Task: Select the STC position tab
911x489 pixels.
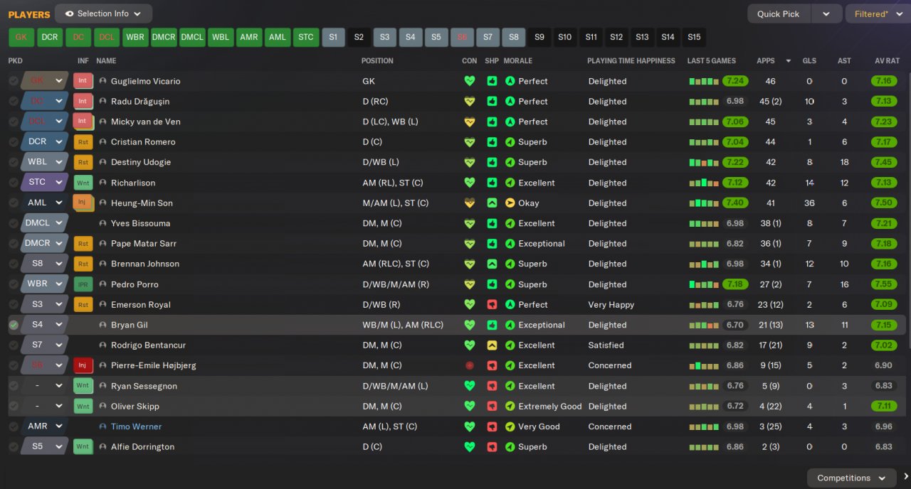Action: coord(306,38)
